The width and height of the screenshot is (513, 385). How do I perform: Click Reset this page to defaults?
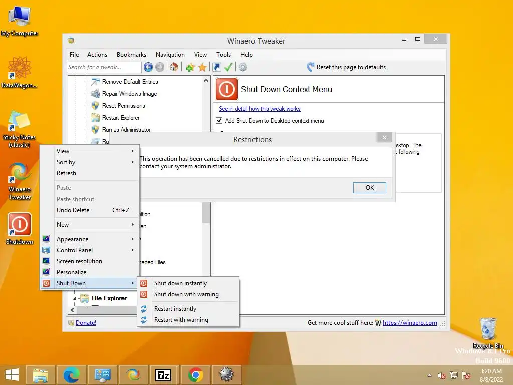pyautogui.click(x=347, y=67)
